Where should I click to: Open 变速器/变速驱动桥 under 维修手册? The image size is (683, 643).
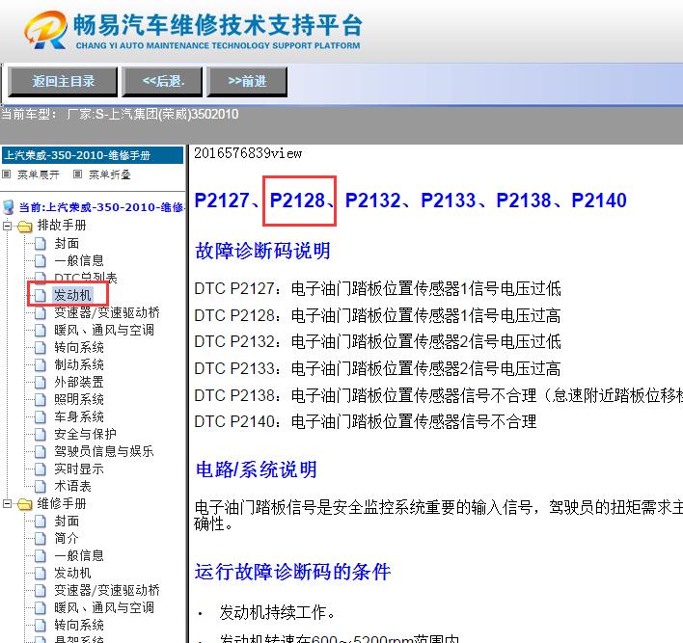[x=107, y=590]
